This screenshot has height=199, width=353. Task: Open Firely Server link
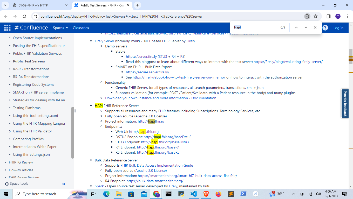pos(104,41)
